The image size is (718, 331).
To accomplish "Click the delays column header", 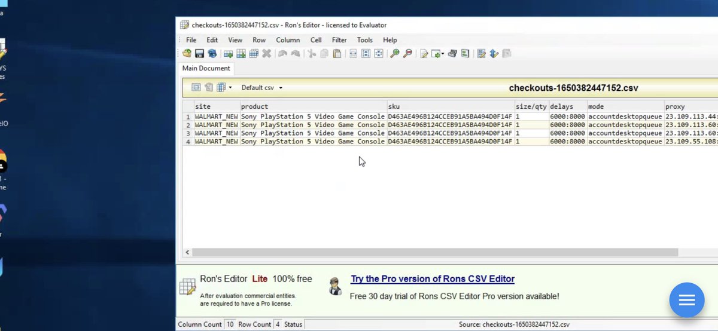I will coord(567,106).
